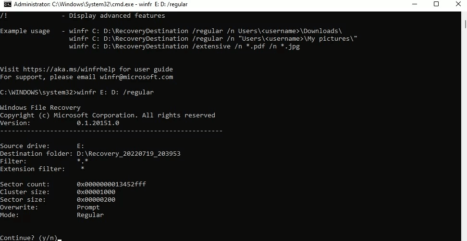Click the Cluster size value 0x00001000
This screenshot has width=467, height=241.
[x=96, y=192]
